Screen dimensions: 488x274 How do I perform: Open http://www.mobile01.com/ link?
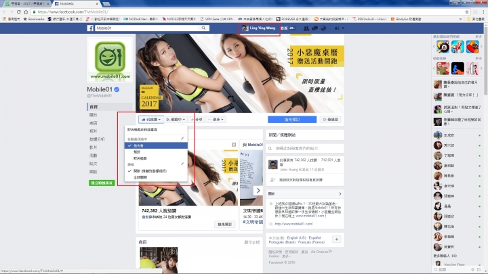(293, 224)
